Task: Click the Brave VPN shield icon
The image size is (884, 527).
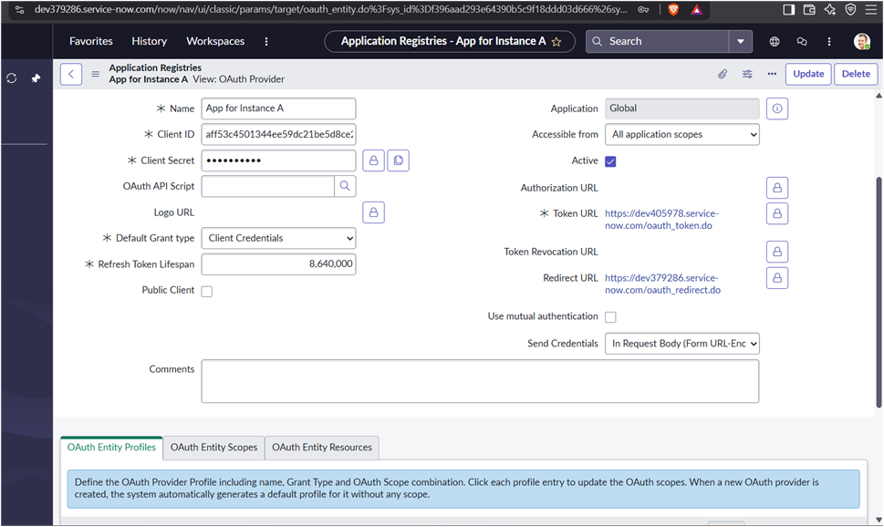Action: click(850, 10)
